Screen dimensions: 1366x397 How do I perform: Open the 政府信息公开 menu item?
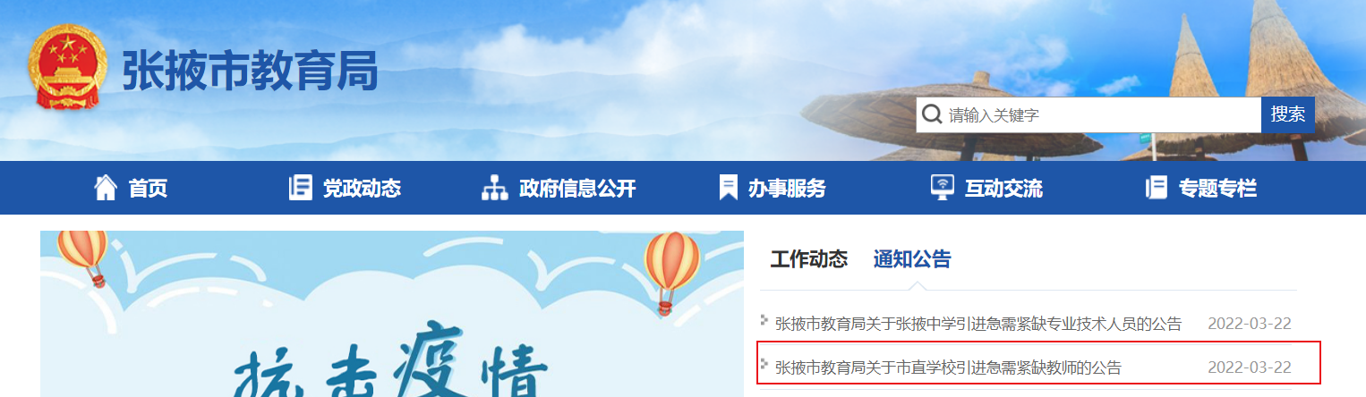(577, 189)
